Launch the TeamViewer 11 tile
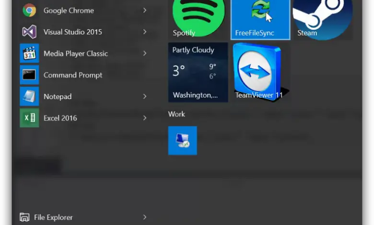This screenshot has width=374, height=225. click(x=260, y=72)
